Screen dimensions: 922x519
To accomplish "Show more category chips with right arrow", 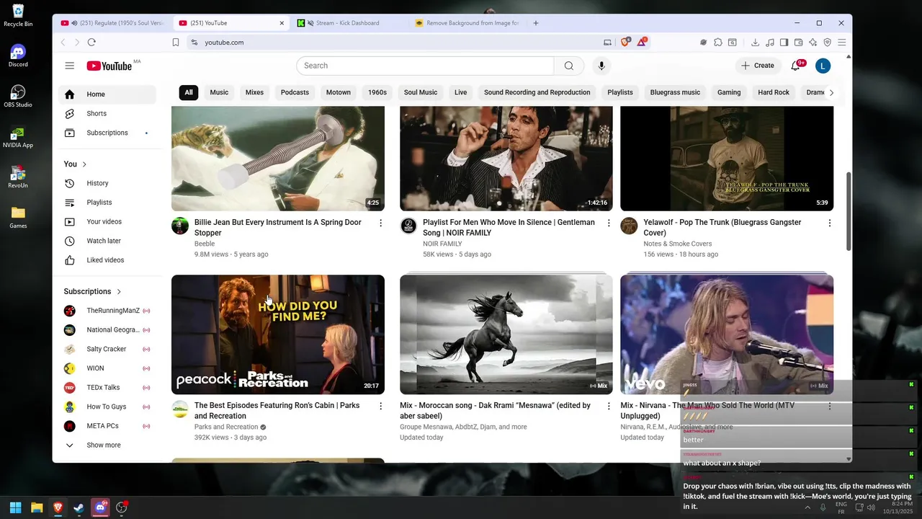I will click(x=831, y=92).
